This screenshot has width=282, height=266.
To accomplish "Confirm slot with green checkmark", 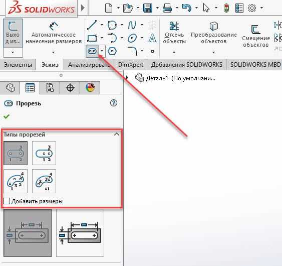I will point(7,116).
